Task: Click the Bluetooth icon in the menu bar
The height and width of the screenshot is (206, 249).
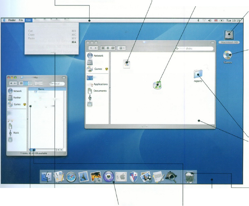Action: [x=198, y=20]
